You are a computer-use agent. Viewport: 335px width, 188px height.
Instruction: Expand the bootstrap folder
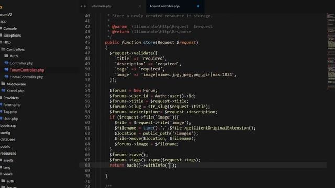click(8, 125)
